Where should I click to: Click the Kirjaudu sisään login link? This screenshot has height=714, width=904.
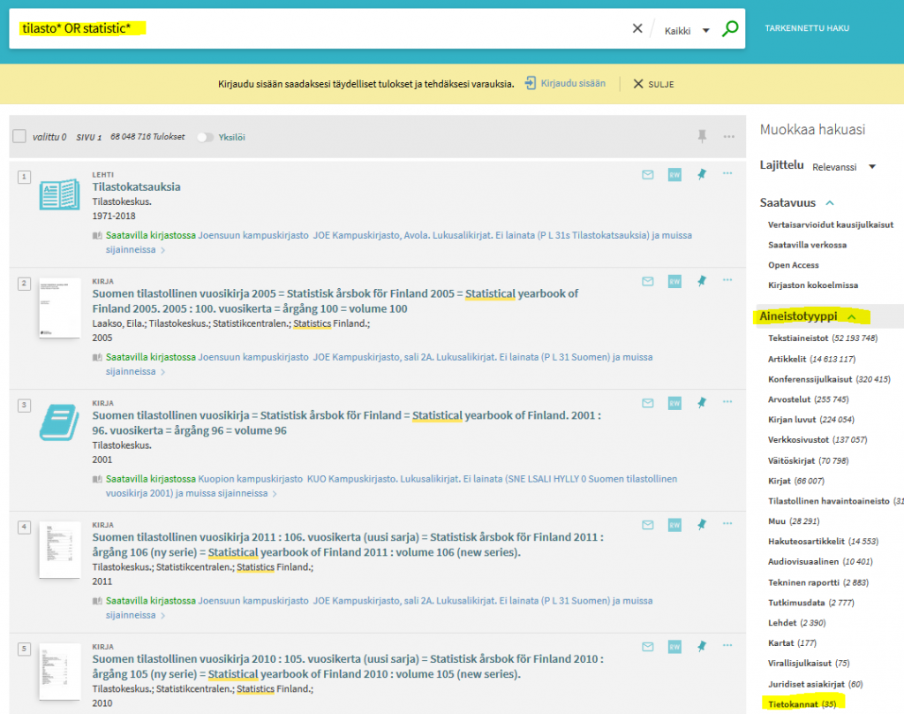click(566, 83)
